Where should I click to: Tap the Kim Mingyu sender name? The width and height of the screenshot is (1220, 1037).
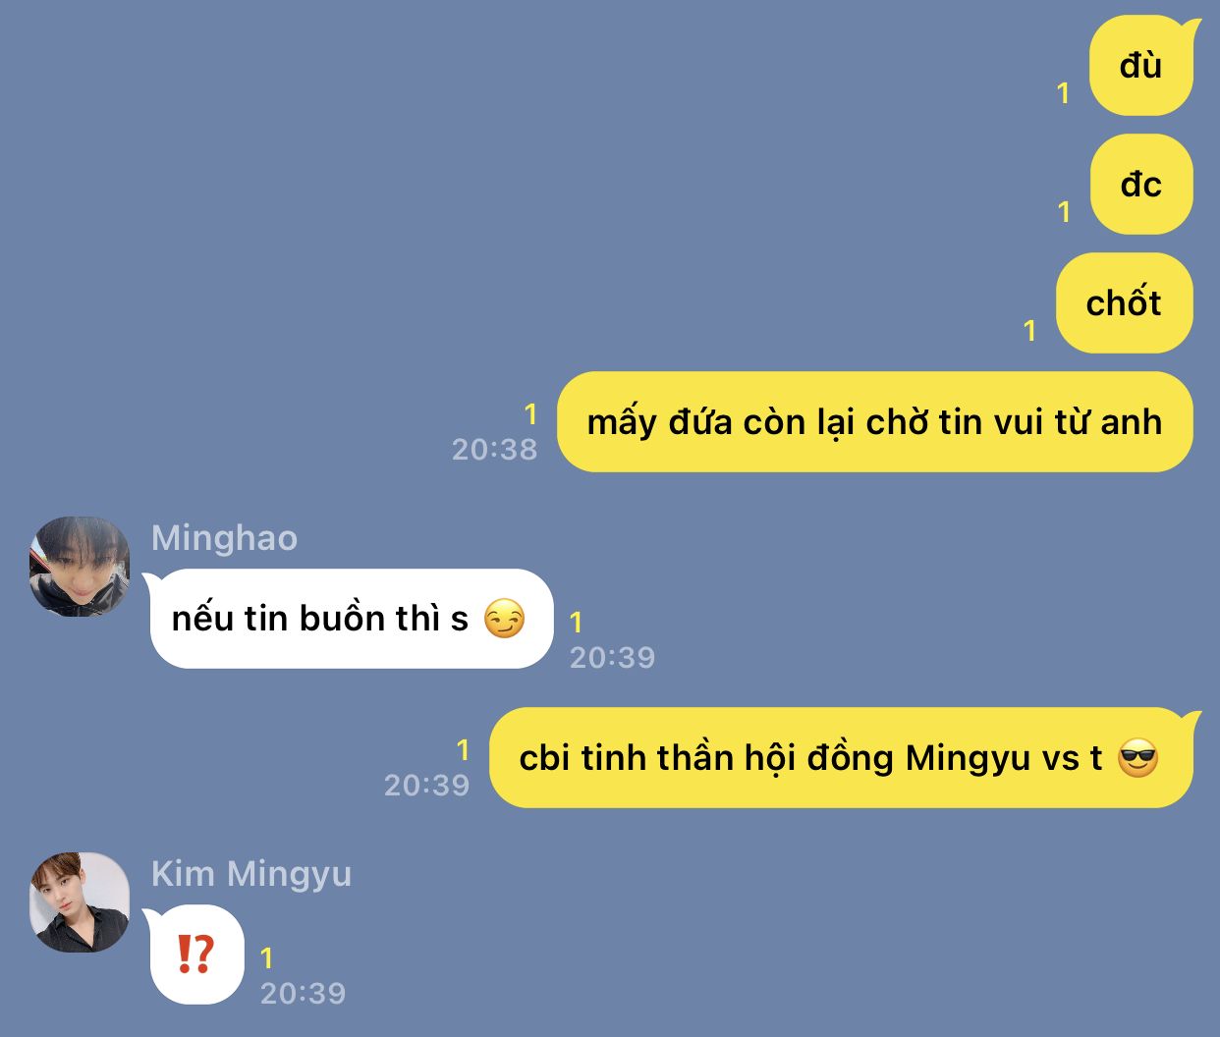coord(251,874)
